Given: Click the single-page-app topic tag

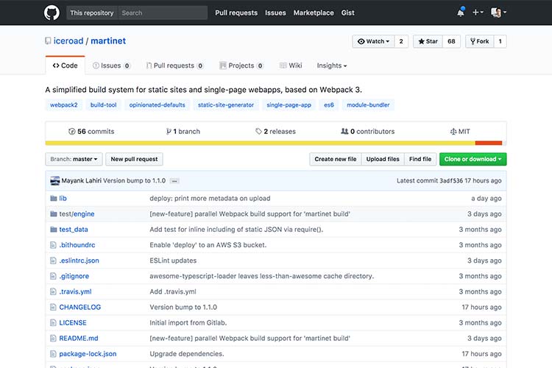Looking at the screenshot, I should [x=289, y=105].
